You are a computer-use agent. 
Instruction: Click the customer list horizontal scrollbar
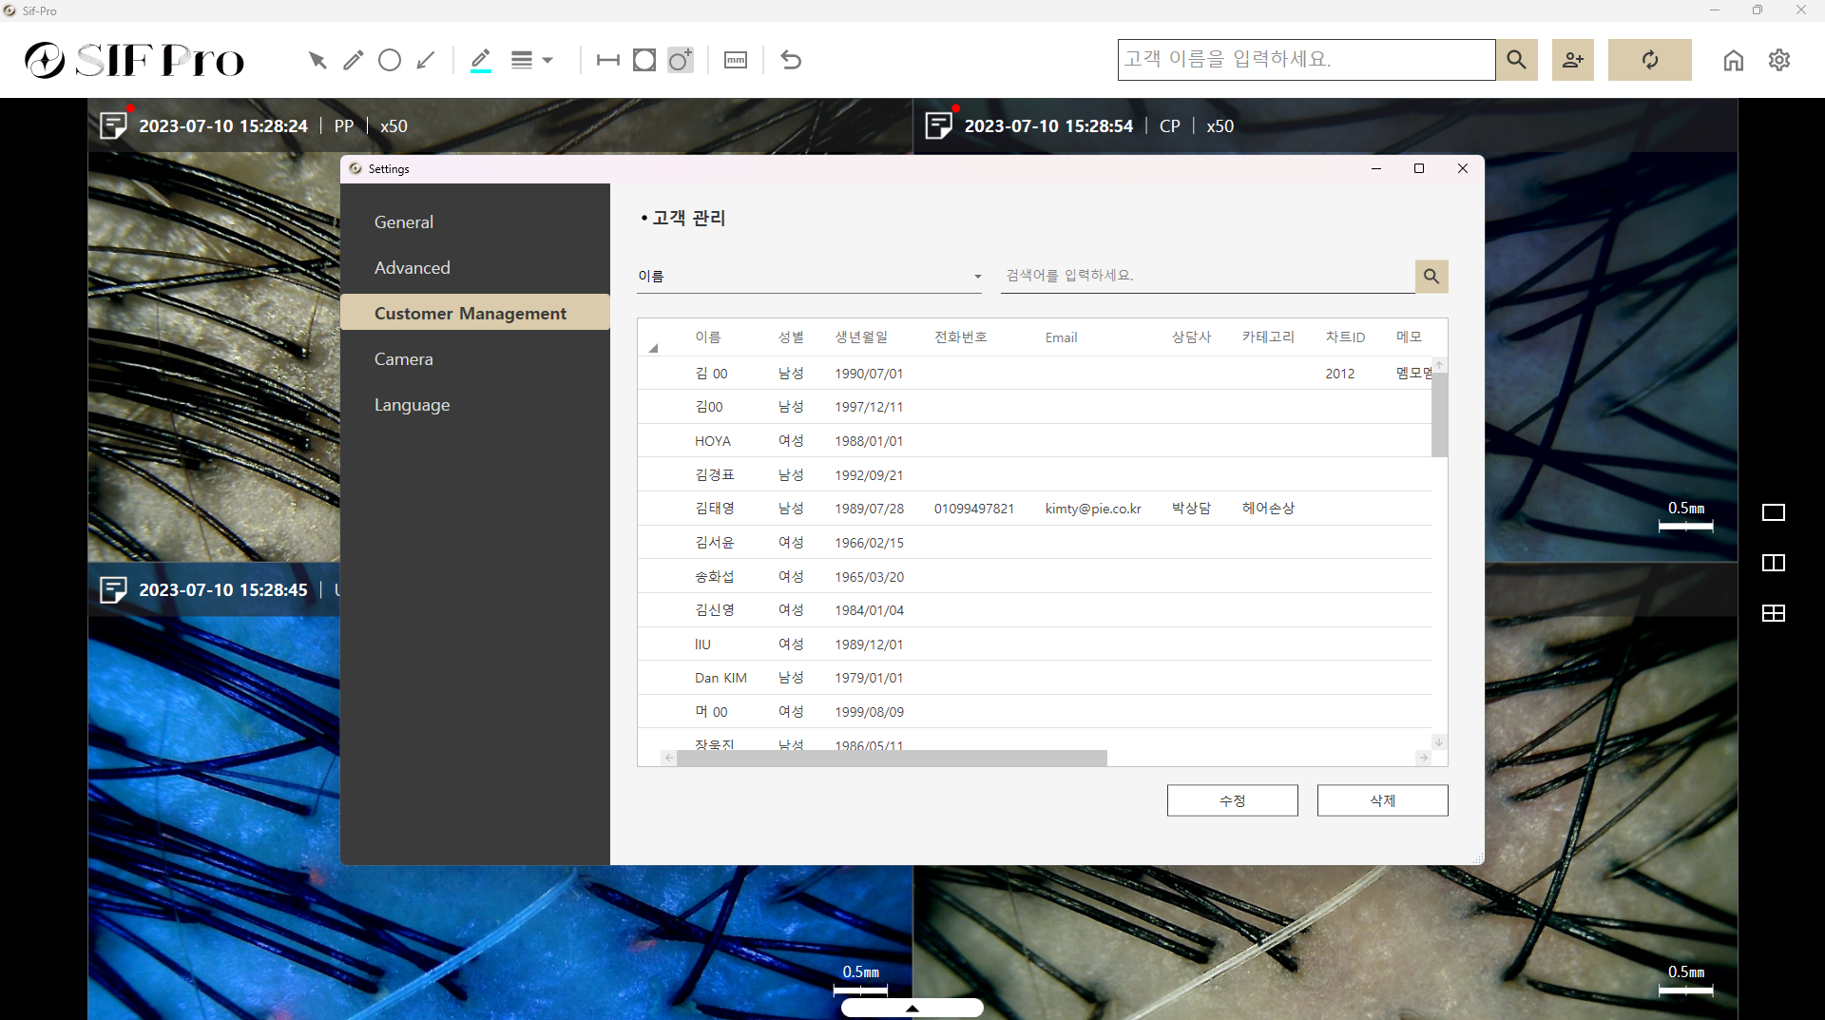(x=892, y=759)
